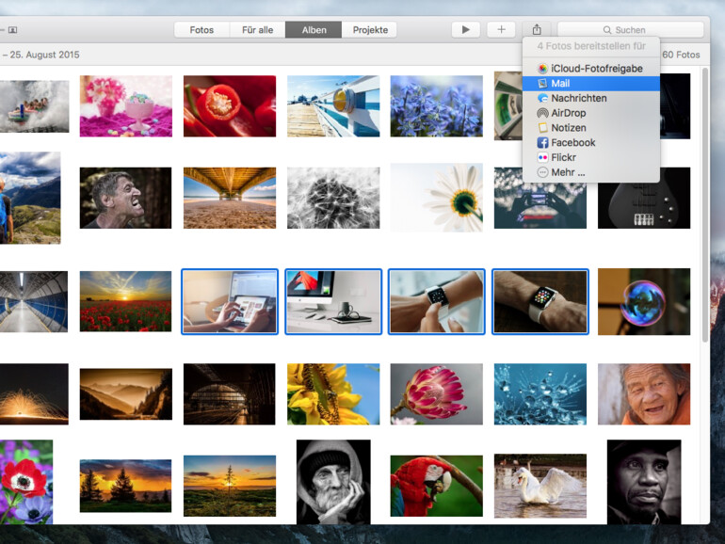Post photos to Facebook

click(572, 143)
